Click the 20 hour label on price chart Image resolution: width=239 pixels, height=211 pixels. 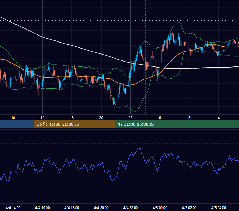(101, 118)
